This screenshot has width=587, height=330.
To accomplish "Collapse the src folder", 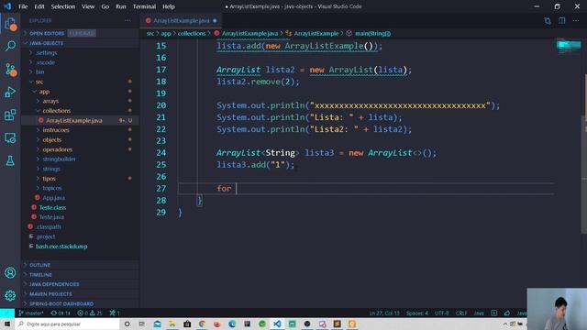I will [x=81, y=82].
